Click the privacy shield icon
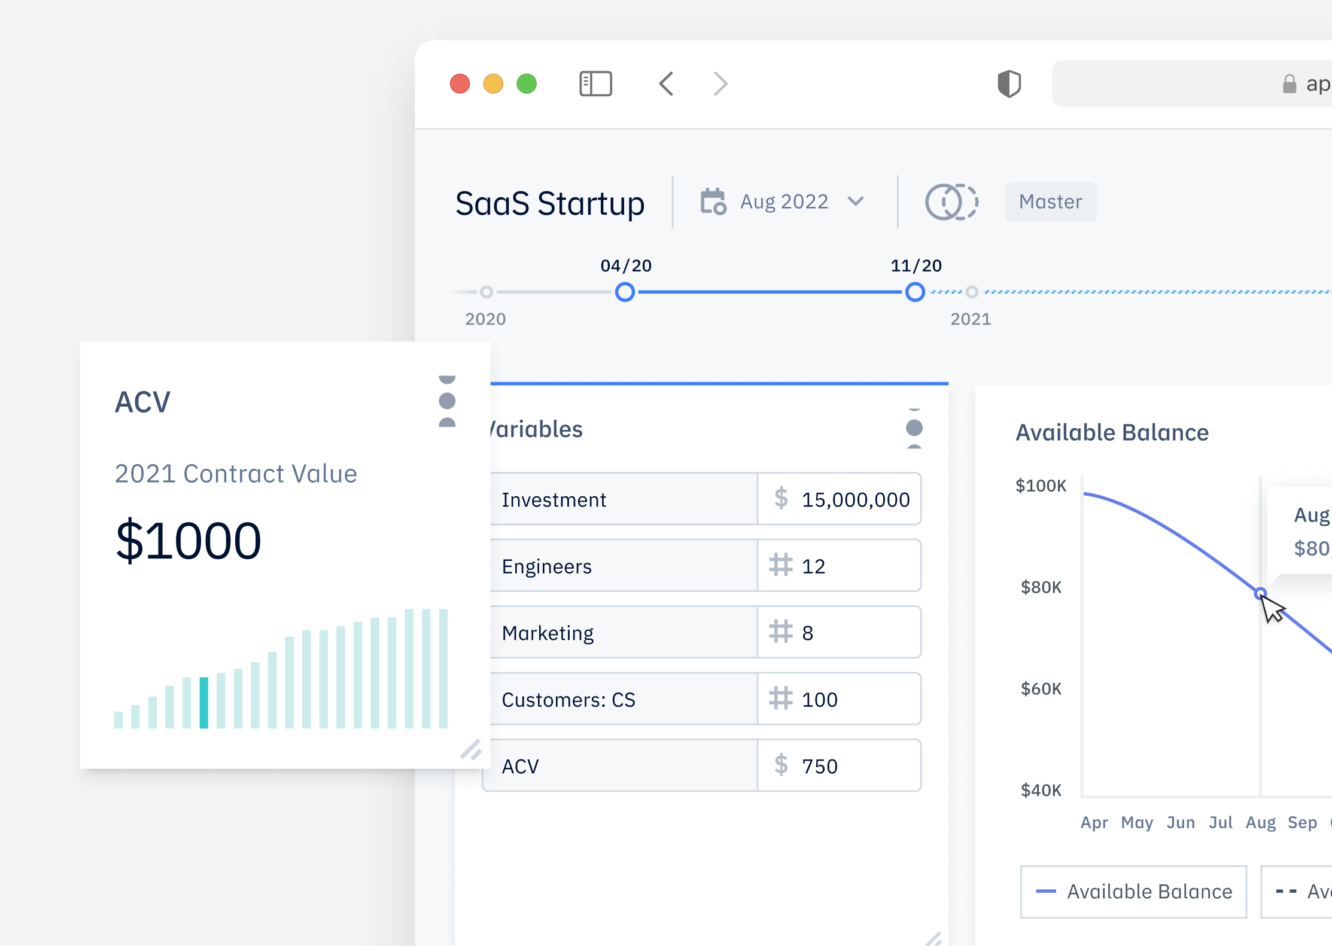 [x=1009, y=84]
